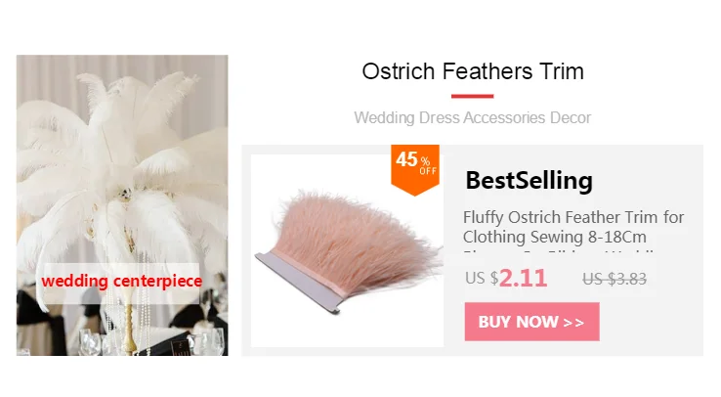
Task: Click the US $2.11 sale price
Action: [x=506, y=278]
